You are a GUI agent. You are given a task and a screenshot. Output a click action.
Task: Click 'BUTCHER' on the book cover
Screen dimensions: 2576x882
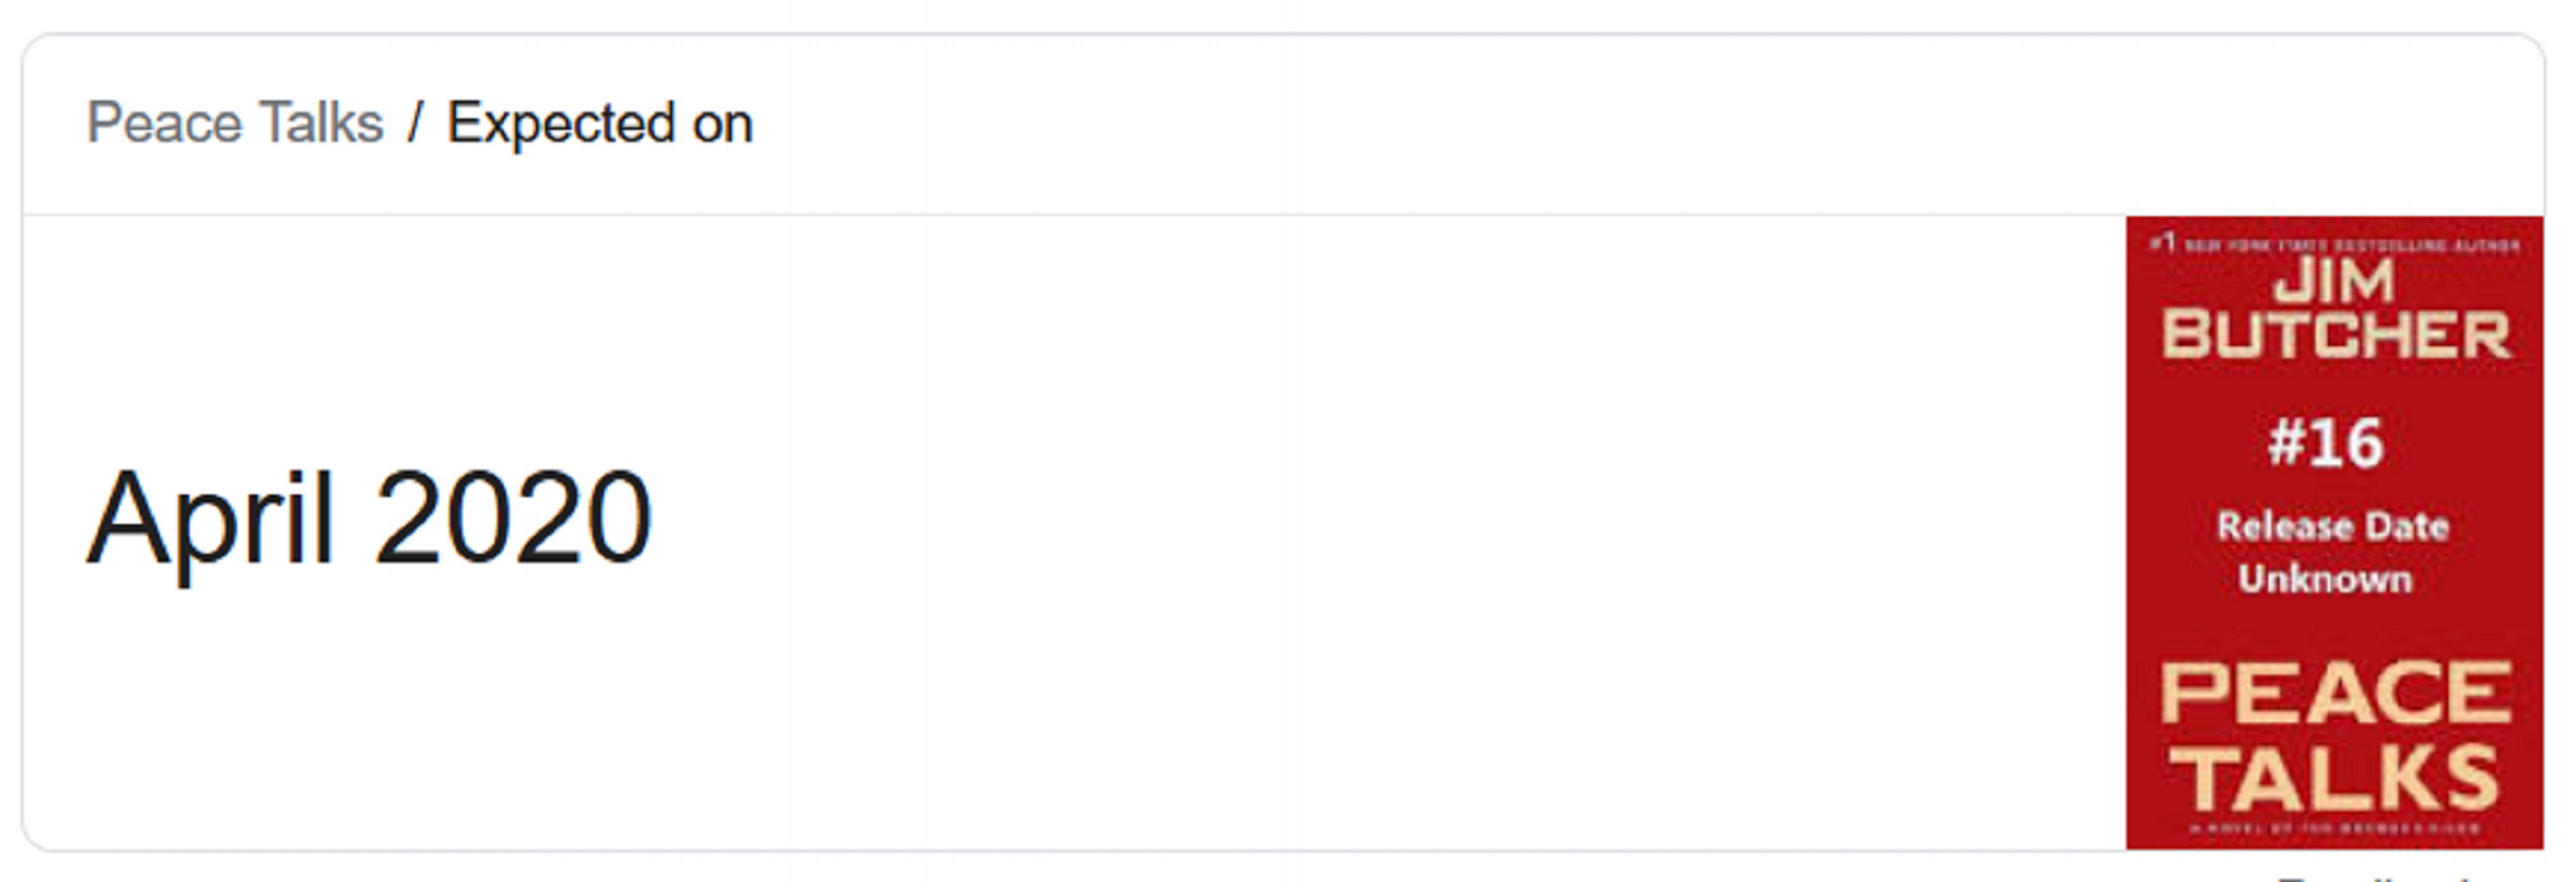tap(2336, 334)
